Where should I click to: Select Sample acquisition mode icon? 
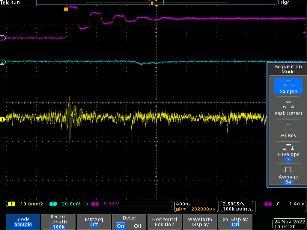[288, 83]
